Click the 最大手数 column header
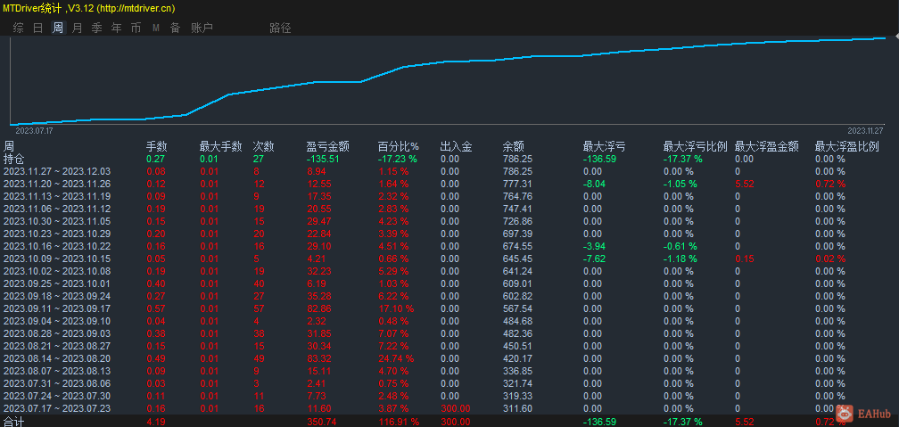Viewport: 899px width, 427px height. click(221, 146)
